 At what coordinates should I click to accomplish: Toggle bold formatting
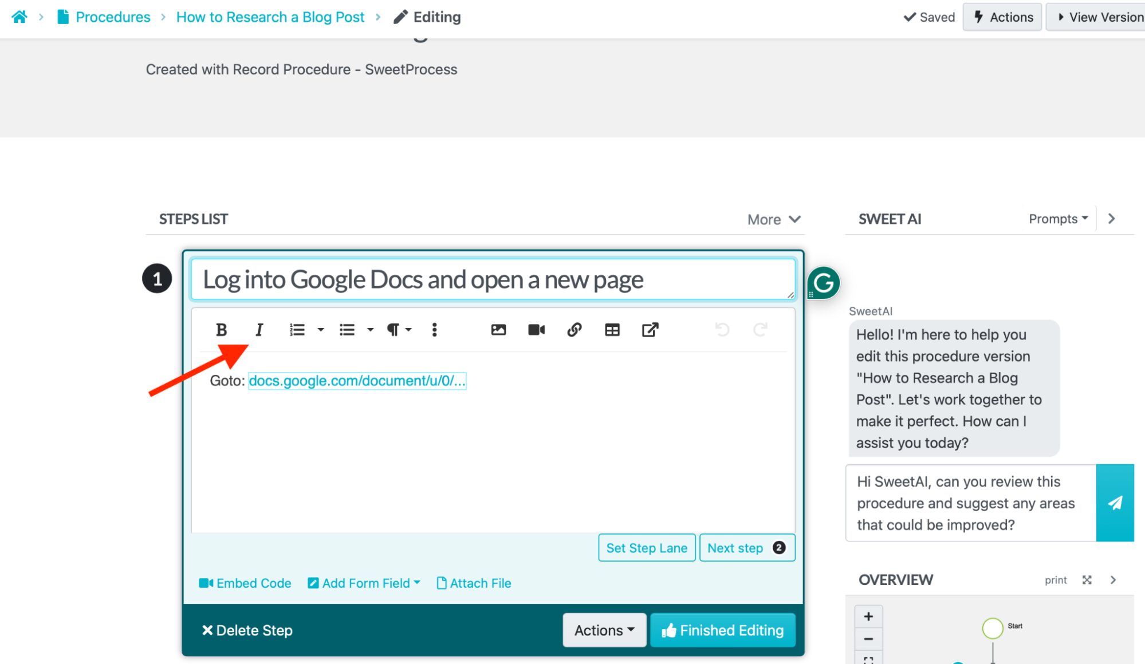(221, 330)
